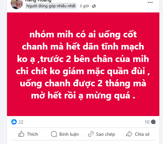The image size is (163, 144).
Task: Click the speech bubble icon in Bình luận
Action: [54, 134]
